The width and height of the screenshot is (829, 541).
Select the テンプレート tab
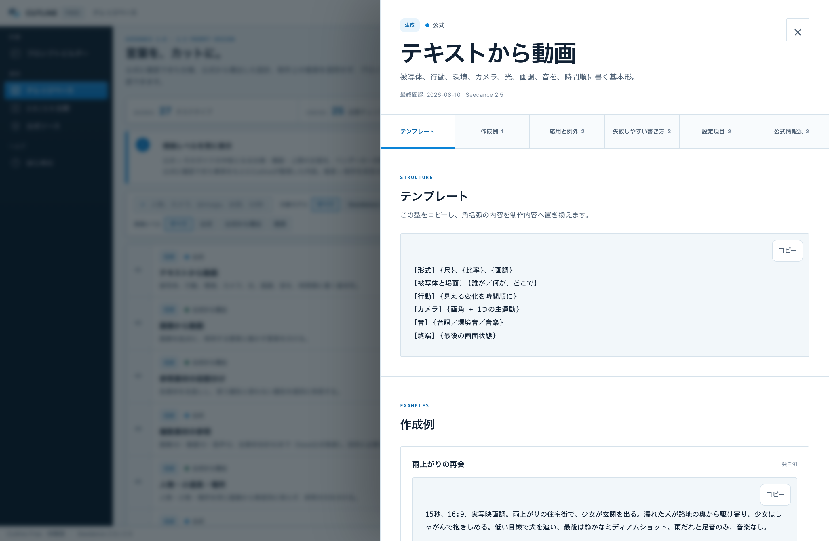coord(417,131)
